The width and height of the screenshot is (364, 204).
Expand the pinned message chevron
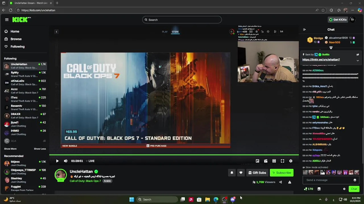pos(358,60)
